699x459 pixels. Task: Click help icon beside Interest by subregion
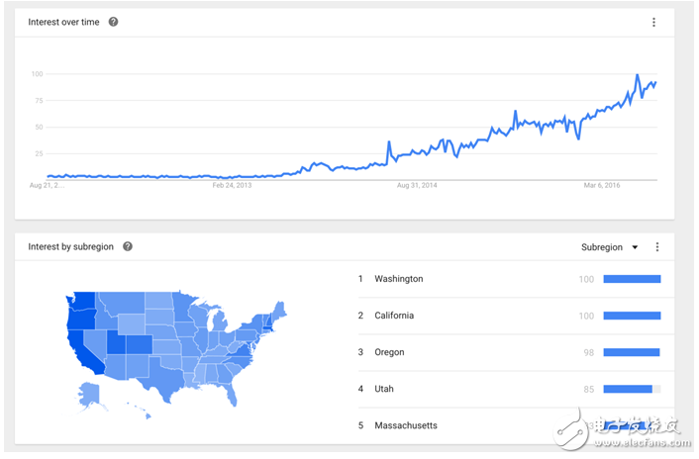coord(128,246)
